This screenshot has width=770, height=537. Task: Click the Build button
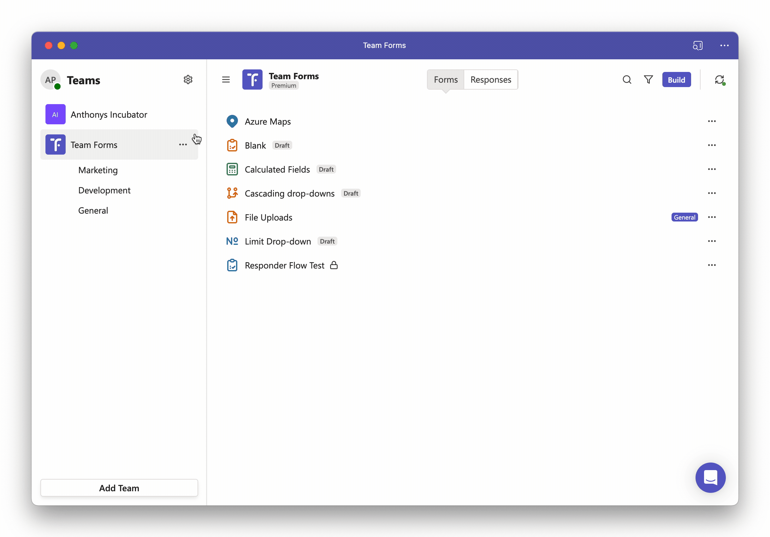pyautogui.click(x=676, y=80)
